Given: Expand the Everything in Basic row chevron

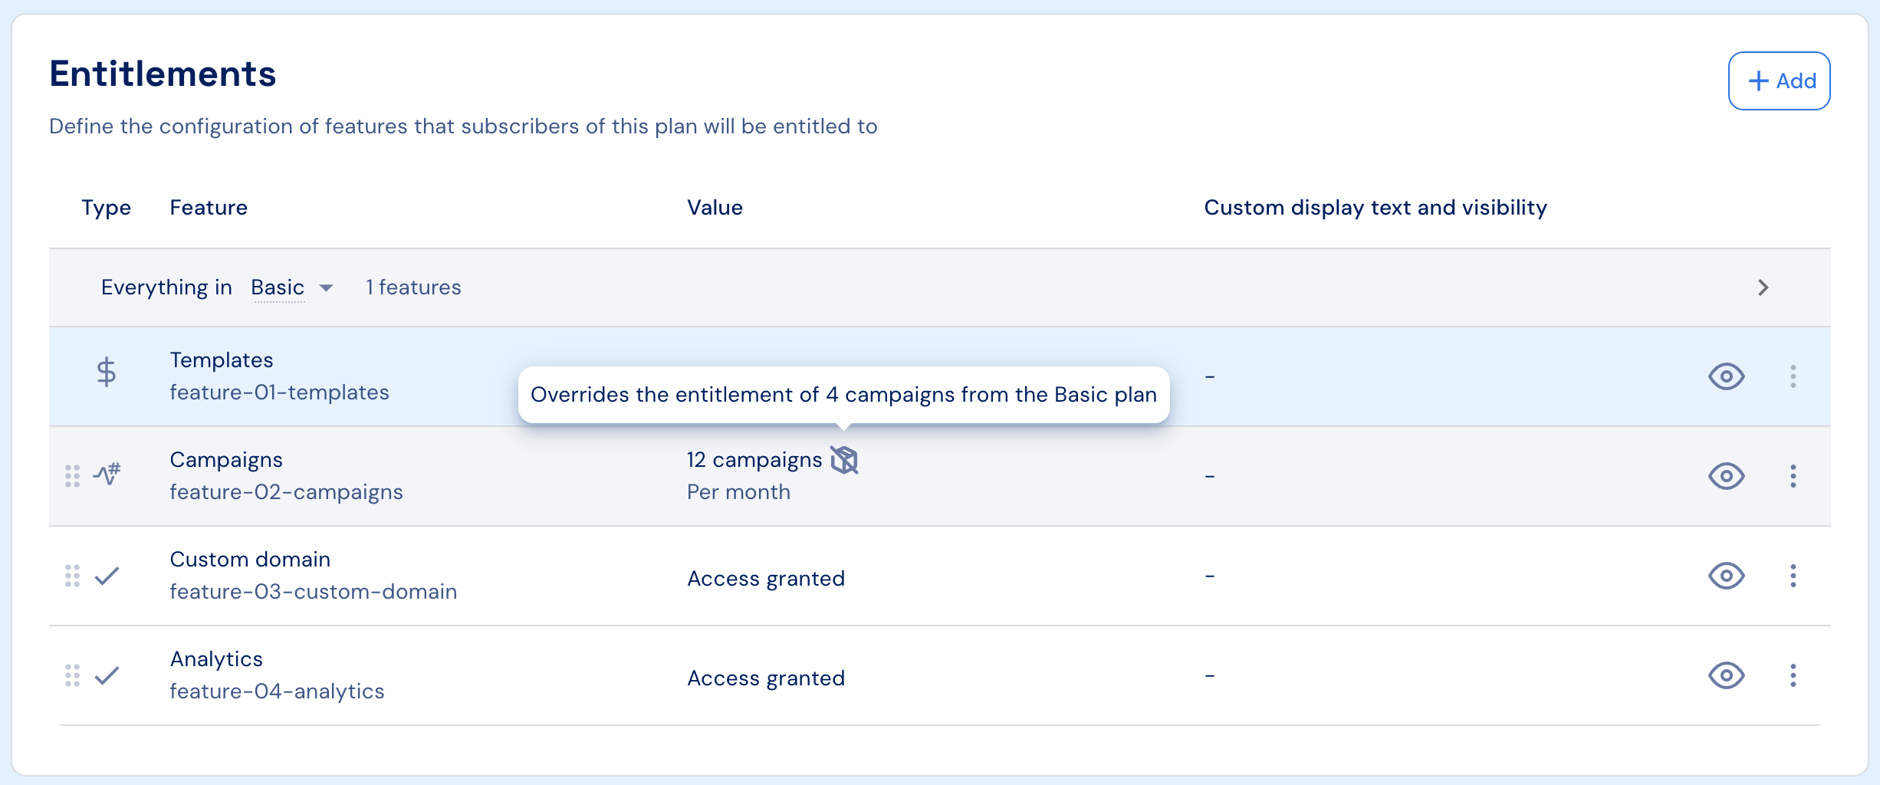Looking at the screenshot, I should [x=1763, y=287].
